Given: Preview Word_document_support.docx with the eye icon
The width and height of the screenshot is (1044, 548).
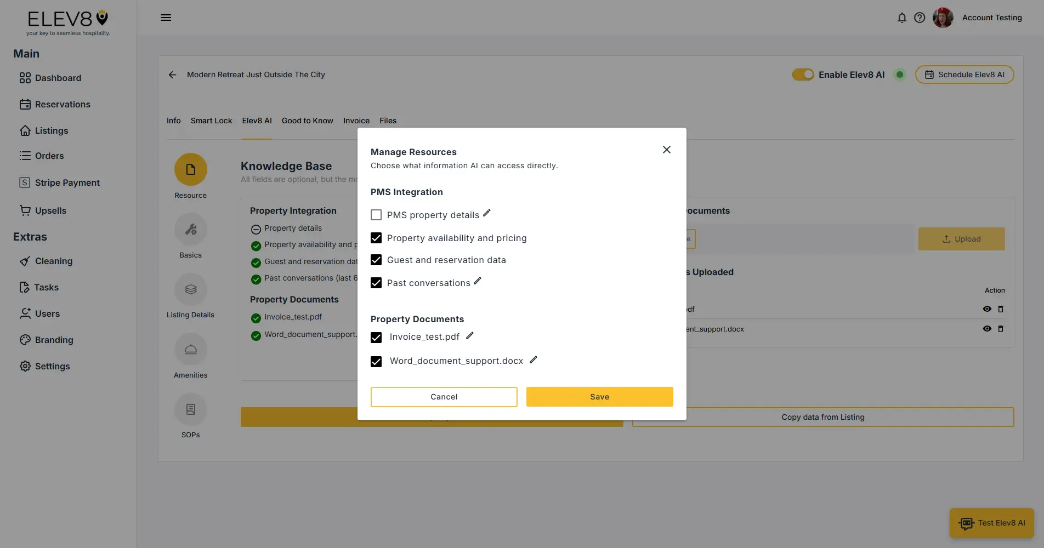Looking at the screenshot, I should click(x=987, y=329).
